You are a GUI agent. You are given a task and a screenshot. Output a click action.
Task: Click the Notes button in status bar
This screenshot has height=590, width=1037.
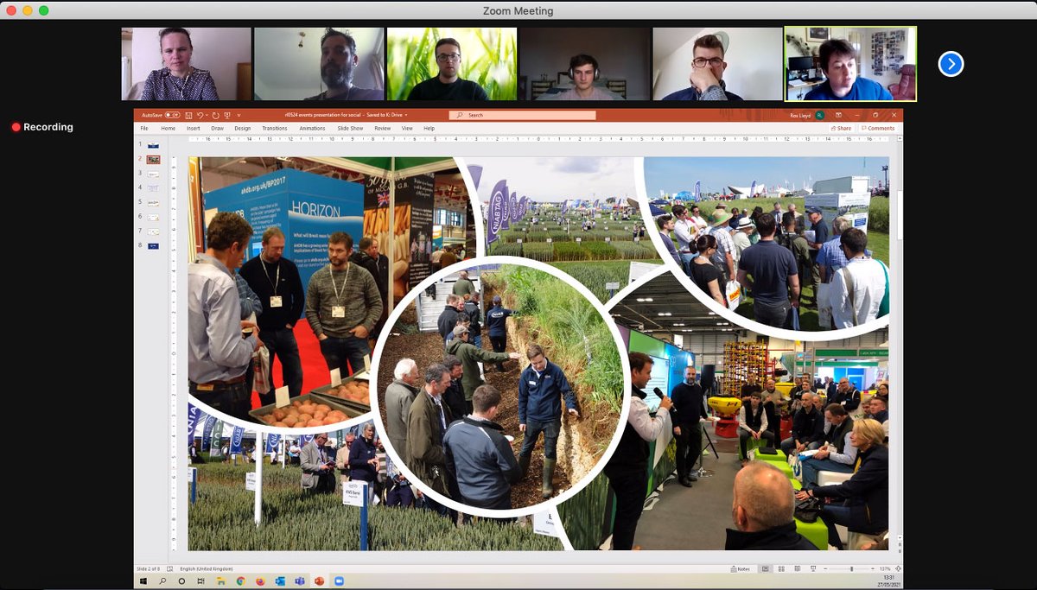click(x=741, y=569)
